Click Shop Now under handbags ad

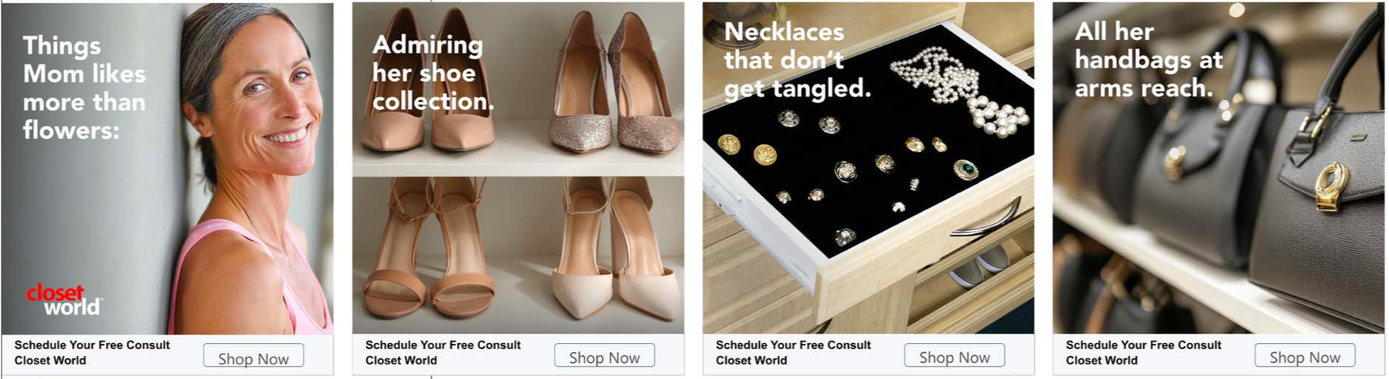click(x=1305, y=357)
